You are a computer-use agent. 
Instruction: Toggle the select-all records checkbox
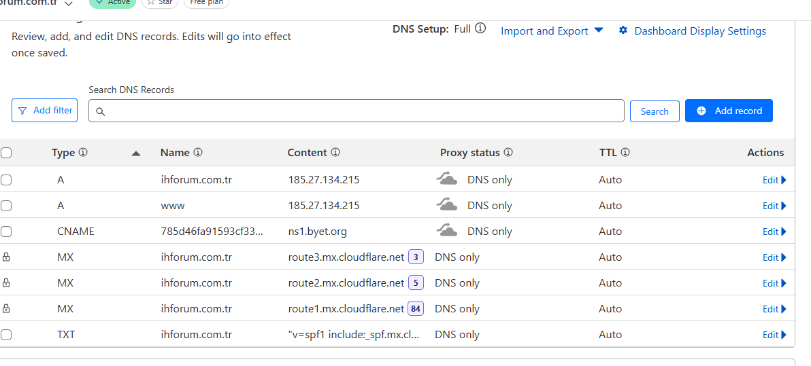[6, 153]
